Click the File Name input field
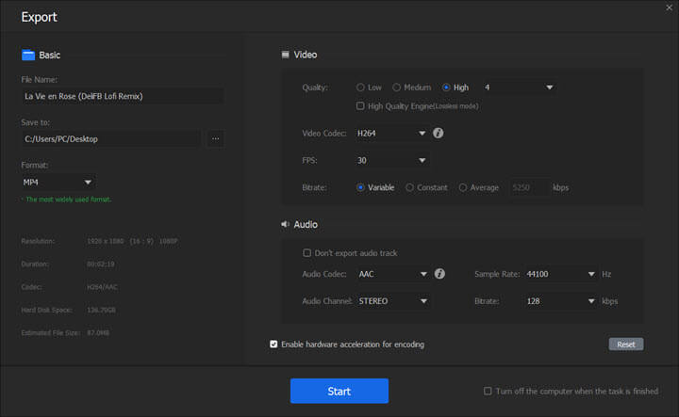The image size is (679, 417). coord(123,96)
